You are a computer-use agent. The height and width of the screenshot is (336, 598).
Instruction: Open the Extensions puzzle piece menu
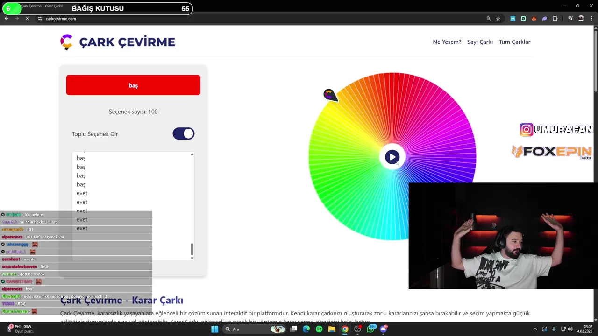click(x=555, y=19)
